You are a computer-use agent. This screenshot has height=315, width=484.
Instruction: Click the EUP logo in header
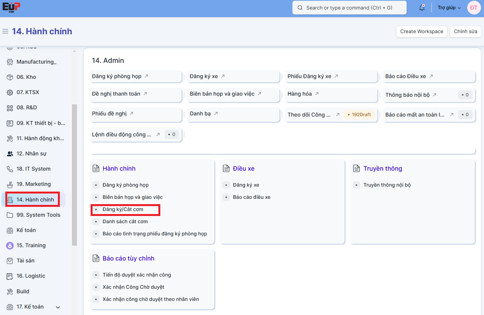pos(11,8)
